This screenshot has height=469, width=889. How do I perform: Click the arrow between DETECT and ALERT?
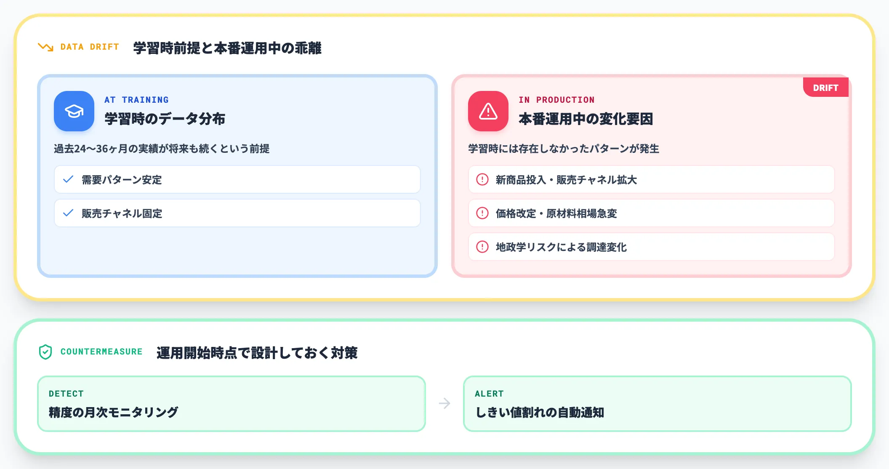click(x=444, y=403)
